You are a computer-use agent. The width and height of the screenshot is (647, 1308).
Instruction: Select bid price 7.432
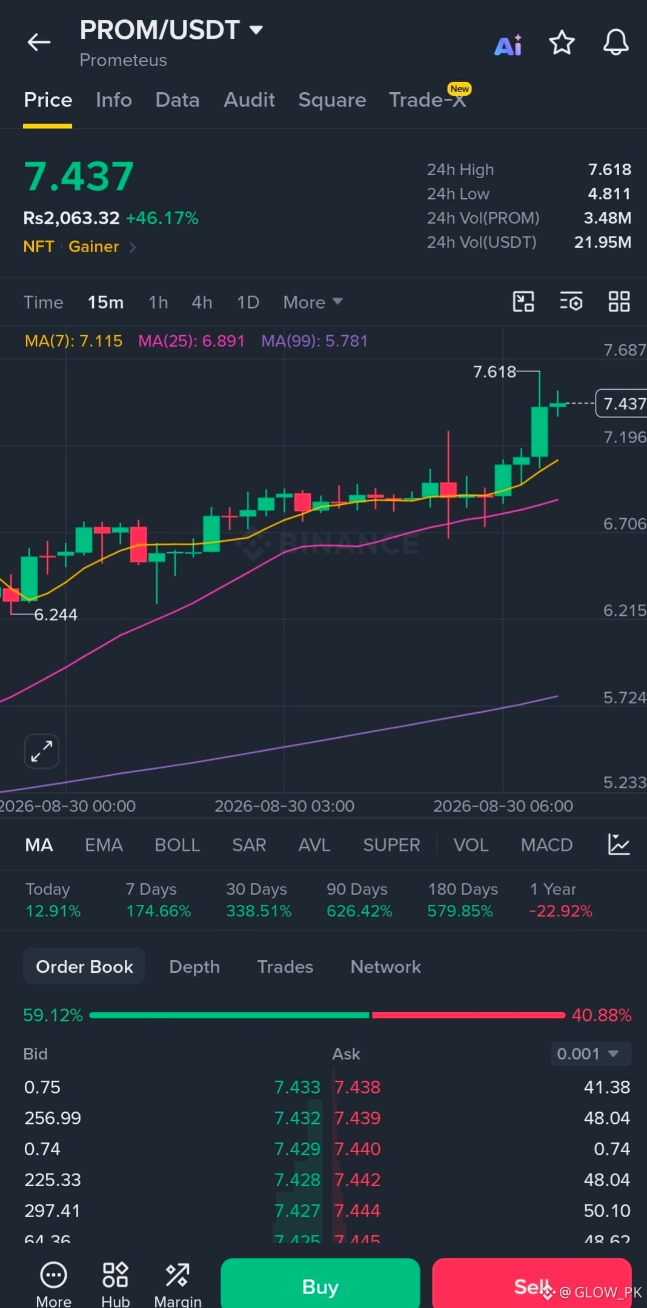click(x=297, y=1118)
